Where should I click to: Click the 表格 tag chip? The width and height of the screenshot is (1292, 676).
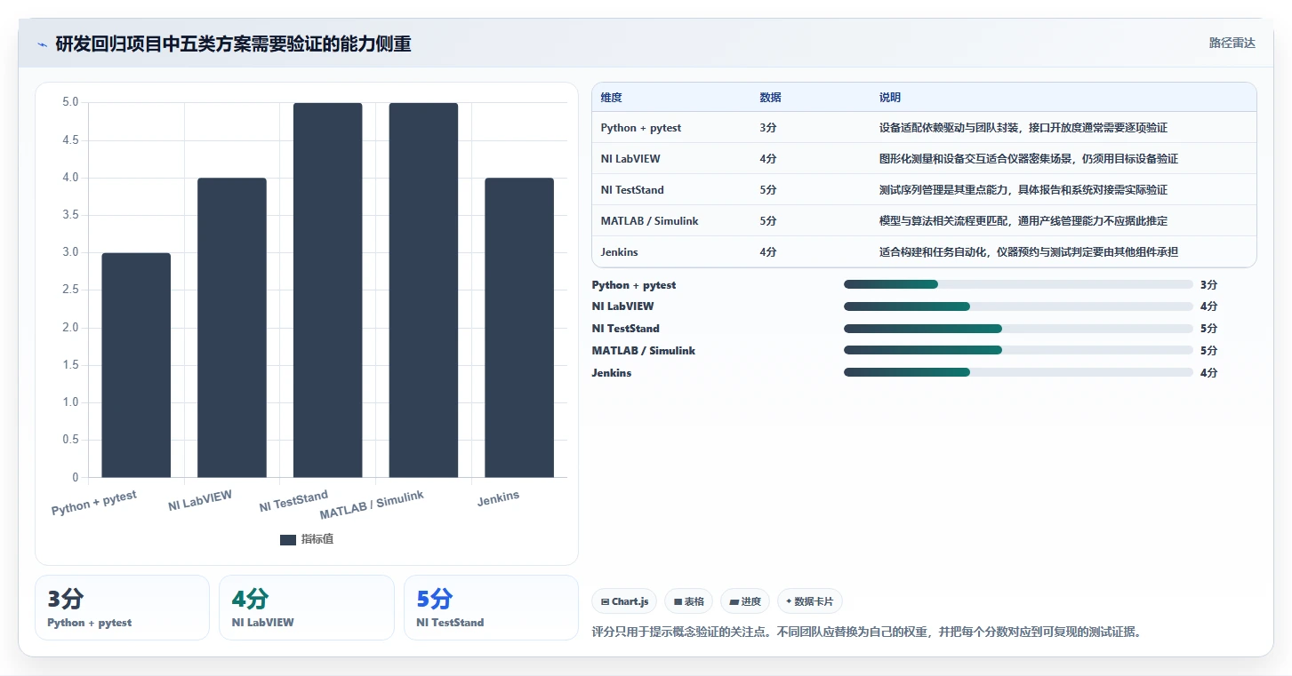689,601
